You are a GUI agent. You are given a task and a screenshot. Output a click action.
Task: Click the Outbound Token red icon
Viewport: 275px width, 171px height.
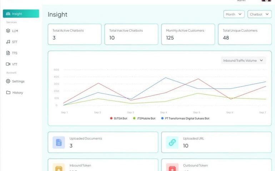tap(172, 167)
